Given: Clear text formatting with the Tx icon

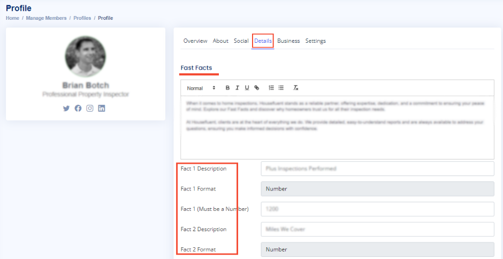Looking at the screenshot, I should pos(295,88).
